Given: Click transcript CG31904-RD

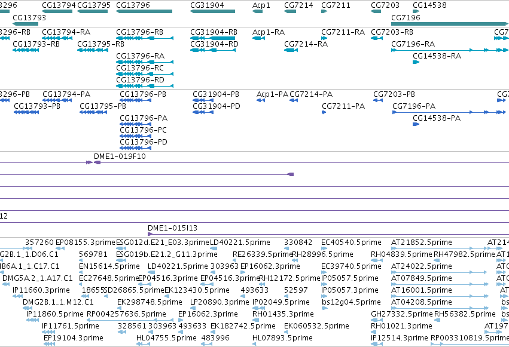Looking at the screenshot, I should (214, 44).
